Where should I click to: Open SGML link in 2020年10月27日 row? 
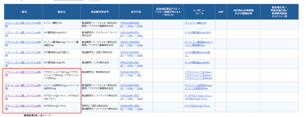140,98
